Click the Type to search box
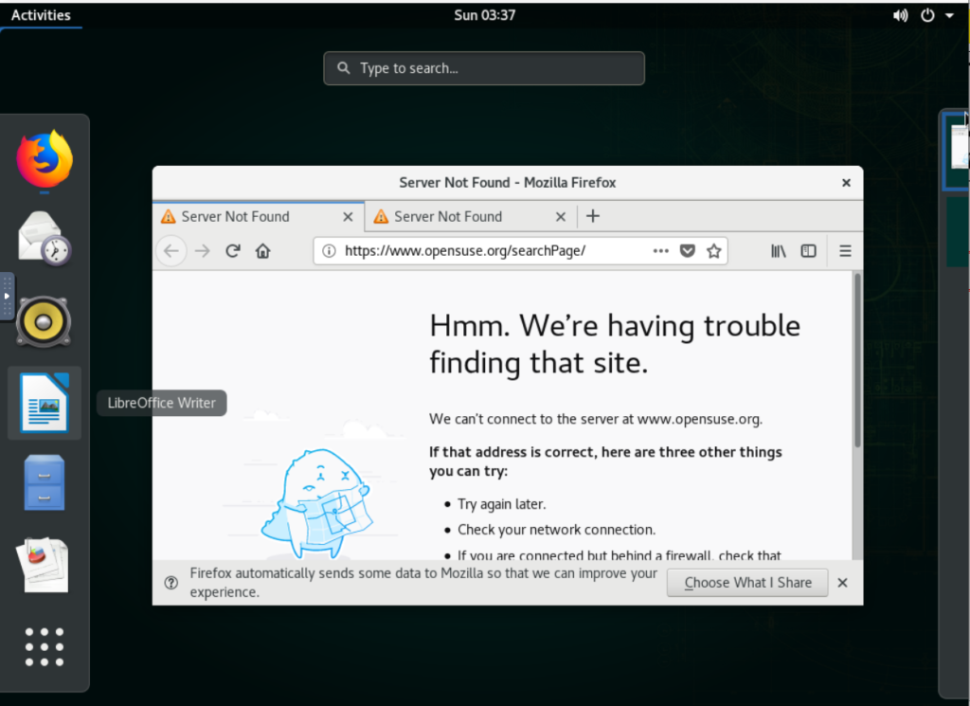The image size is (970, 706). click(x=484, y=68)
